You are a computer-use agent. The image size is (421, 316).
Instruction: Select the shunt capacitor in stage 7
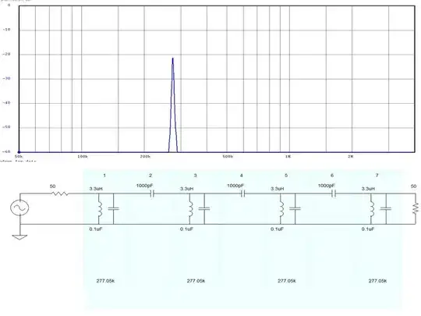[386, 208]
